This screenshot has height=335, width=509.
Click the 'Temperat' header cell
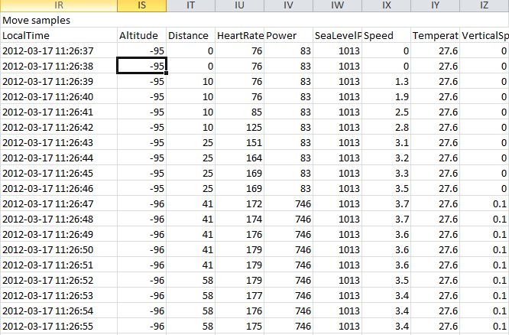(x=436, y=35)
